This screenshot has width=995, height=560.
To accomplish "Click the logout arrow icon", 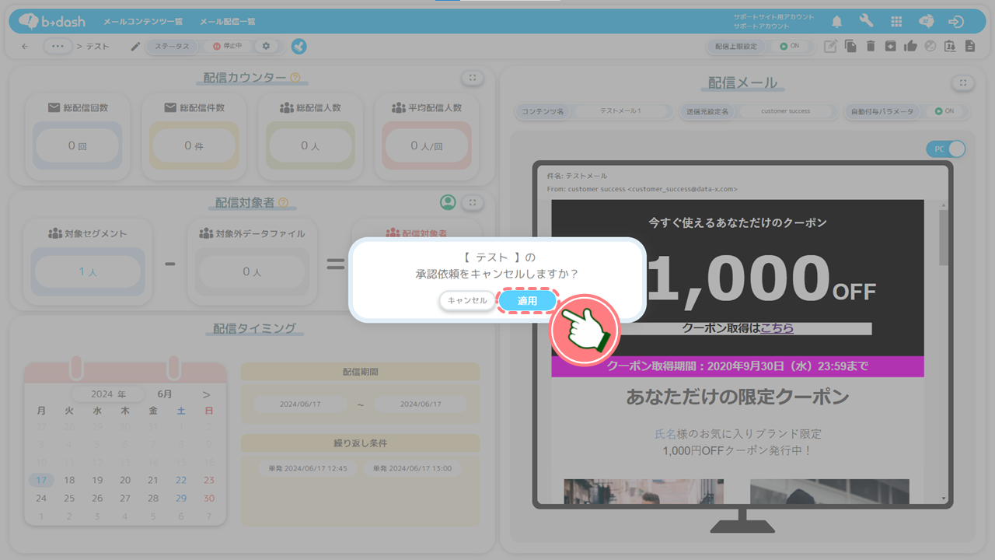I will coord(956,22).
